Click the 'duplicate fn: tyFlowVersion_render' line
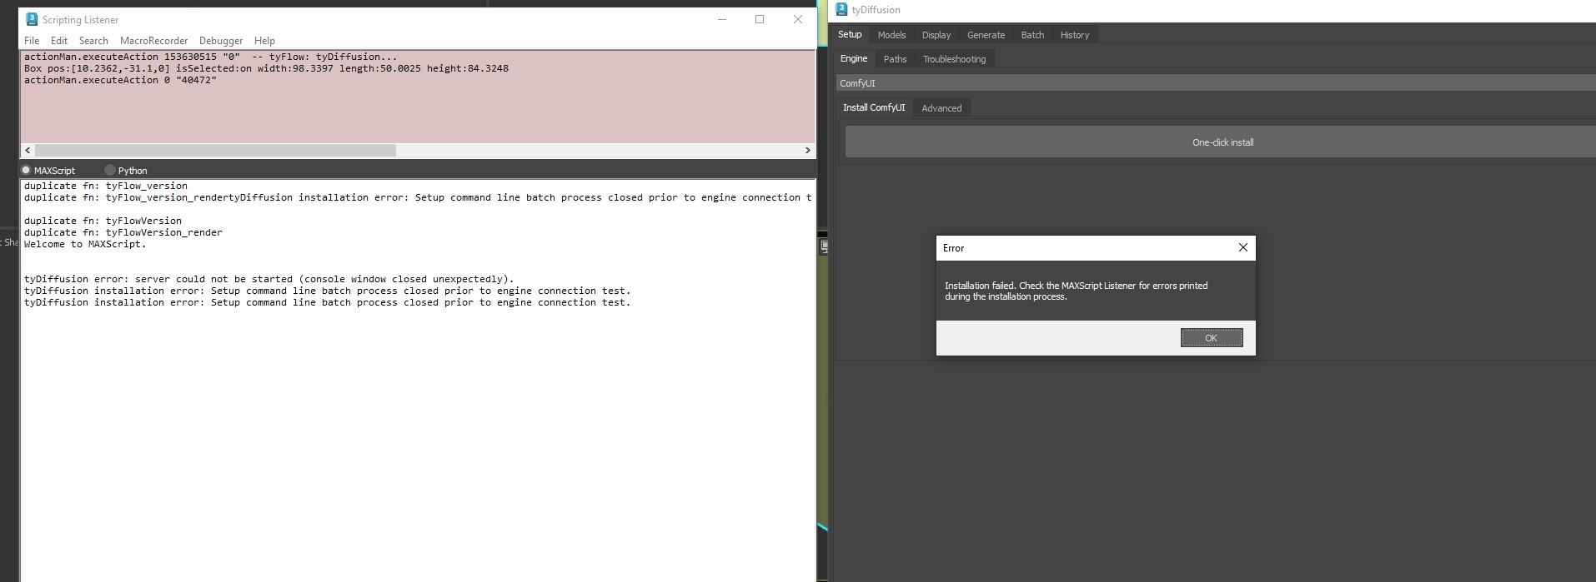Viewport: 1596px width, 582px height. coord(123,232)
